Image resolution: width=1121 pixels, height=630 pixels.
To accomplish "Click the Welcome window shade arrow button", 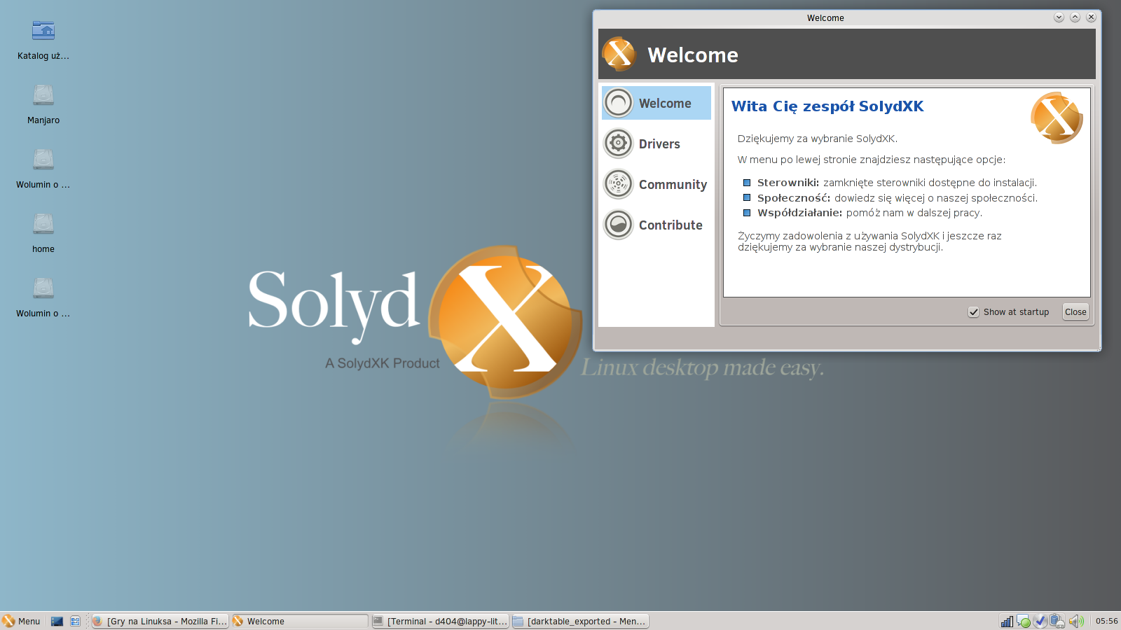I will pyautogui.click(x=1059, y=17).
